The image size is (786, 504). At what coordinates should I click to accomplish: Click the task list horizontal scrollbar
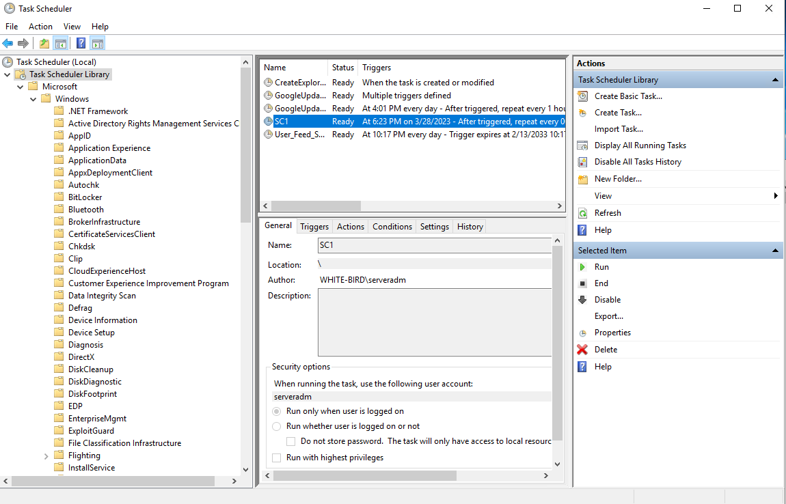pos(410,206)
